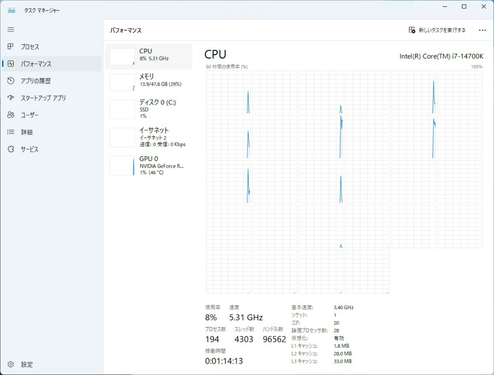Click 新しいタスクを実行する button
494x375 pixels.
point(436,30)
